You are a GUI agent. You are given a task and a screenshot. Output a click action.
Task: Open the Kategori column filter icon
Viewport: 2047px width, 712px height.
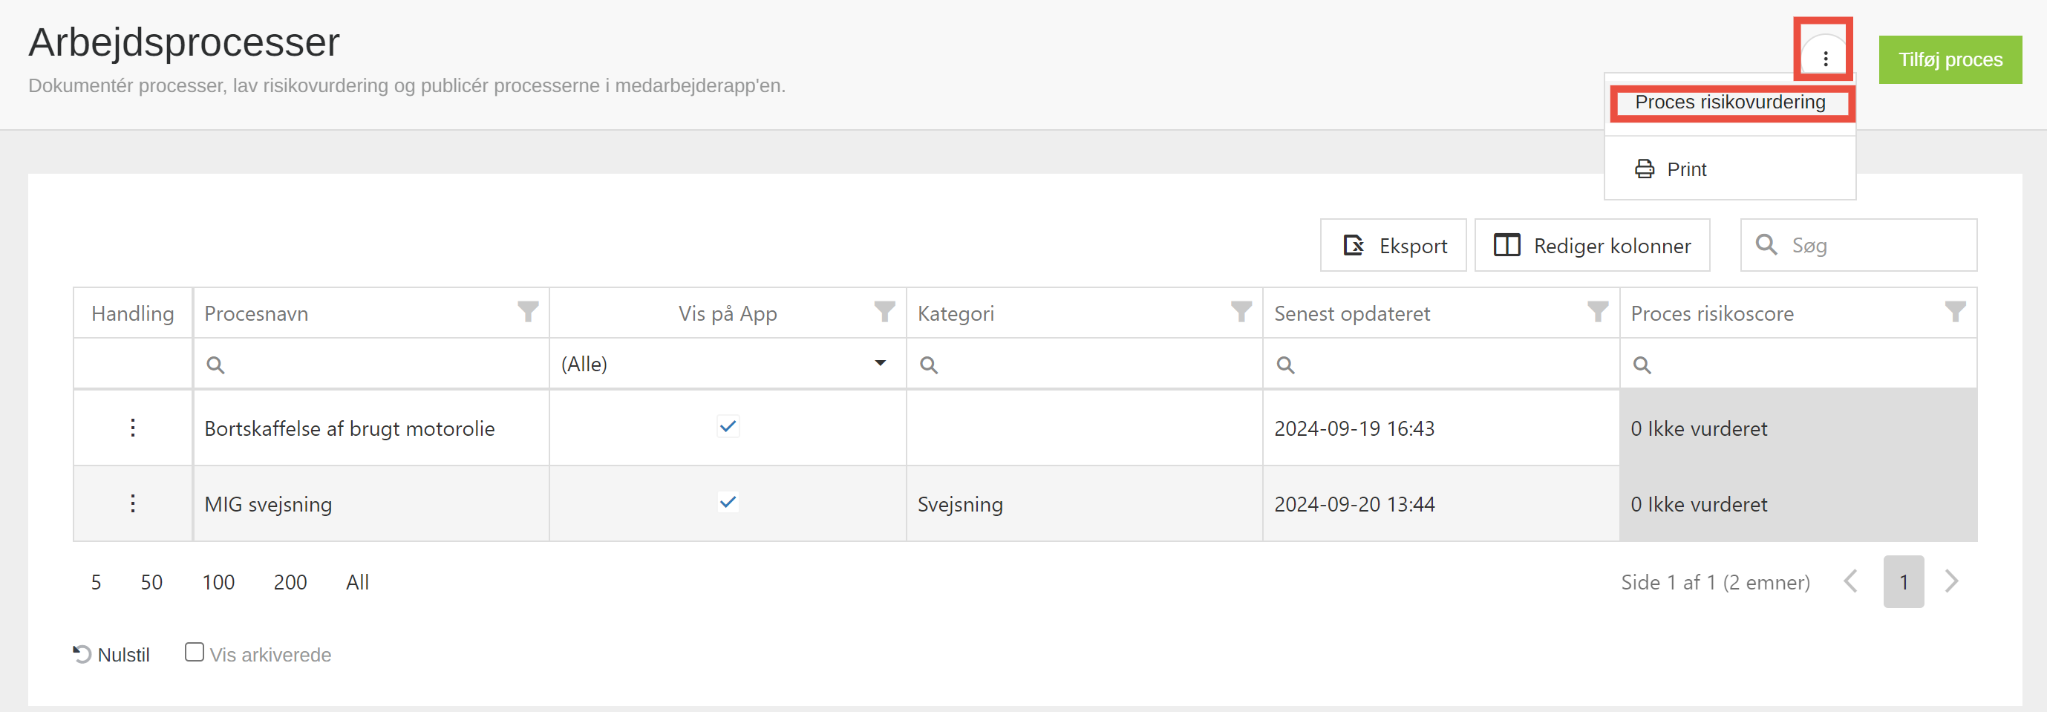[1241, 312]
